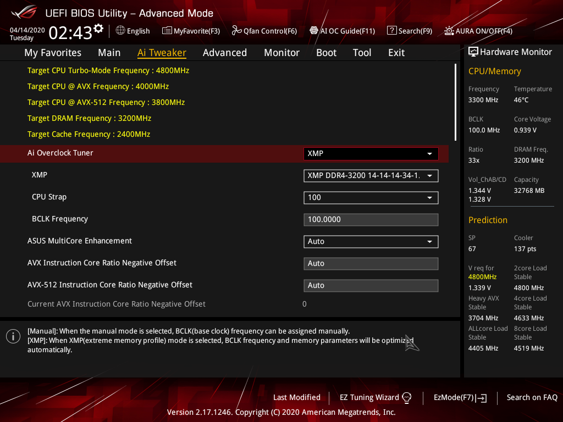Switch to EzMode(F7)
The image size is (563, 422).
460,397
